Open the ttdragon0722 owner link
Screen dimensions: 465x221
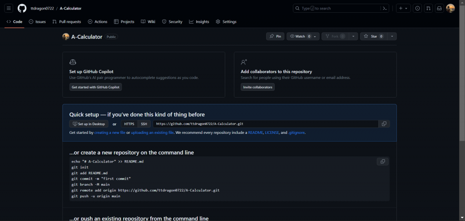42,8
